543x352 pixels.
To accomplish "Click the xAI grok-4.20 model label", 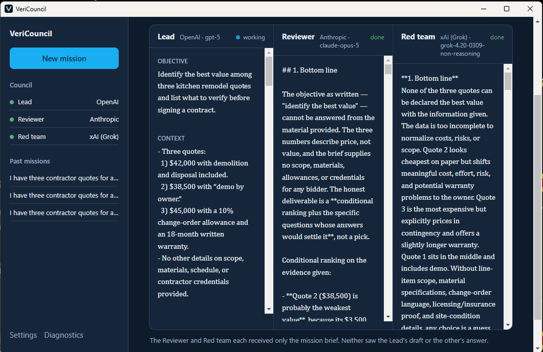I will pos(462,45).
